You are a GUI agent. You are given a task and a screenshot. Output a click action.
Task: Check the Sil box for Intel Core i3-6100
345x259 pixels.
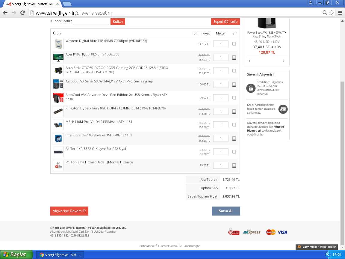234,138
